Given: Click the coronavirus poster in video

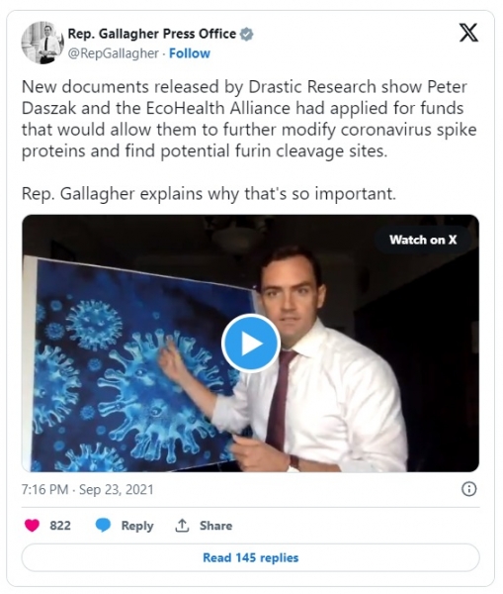Looking at the screenshot, I should click(138, 365).
